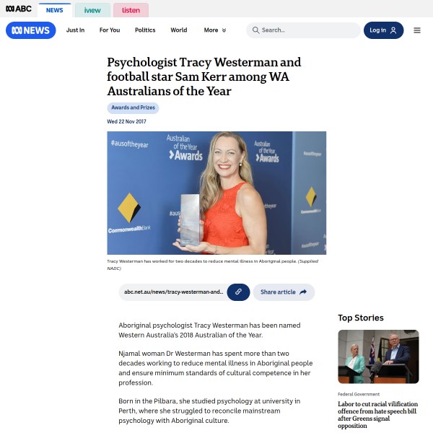The image size is (433, 433).
Task: Open the For You menu item
Action: pos(110,30)
